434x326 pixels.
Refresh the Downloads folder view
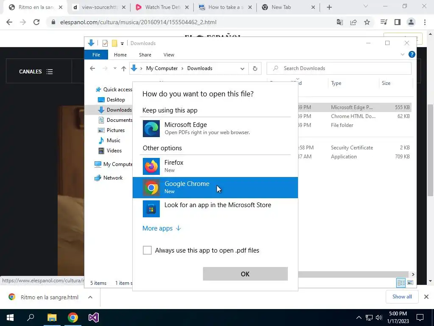[x=255, y=68]
